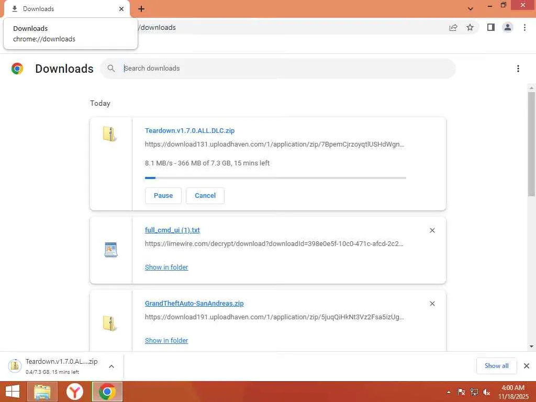
Task: Open Teardown.v1.7.0.ALL.DLC.zip file link
Action: pos(189,130)
